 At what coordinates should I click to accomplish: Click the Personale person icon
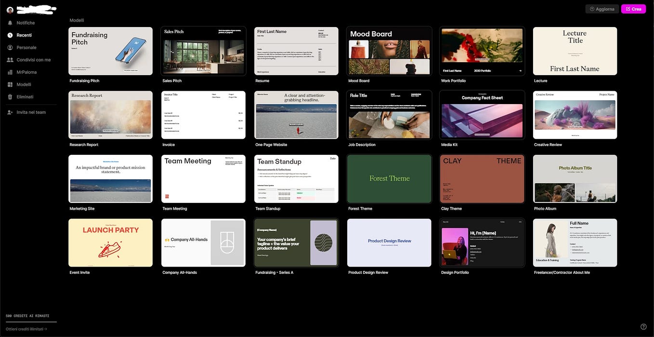pos(10,47)
